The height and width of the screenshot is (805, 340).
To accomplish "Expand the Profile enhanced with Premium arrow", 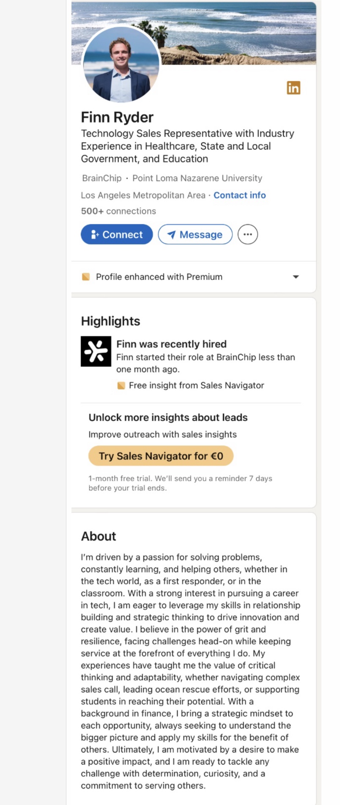I will point(296,277).
